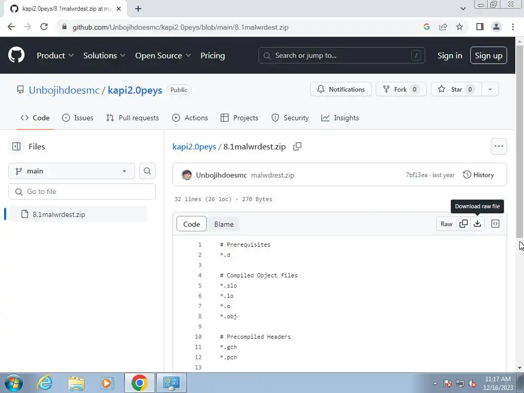Open the Chrome profile avatar

point(496,27)
